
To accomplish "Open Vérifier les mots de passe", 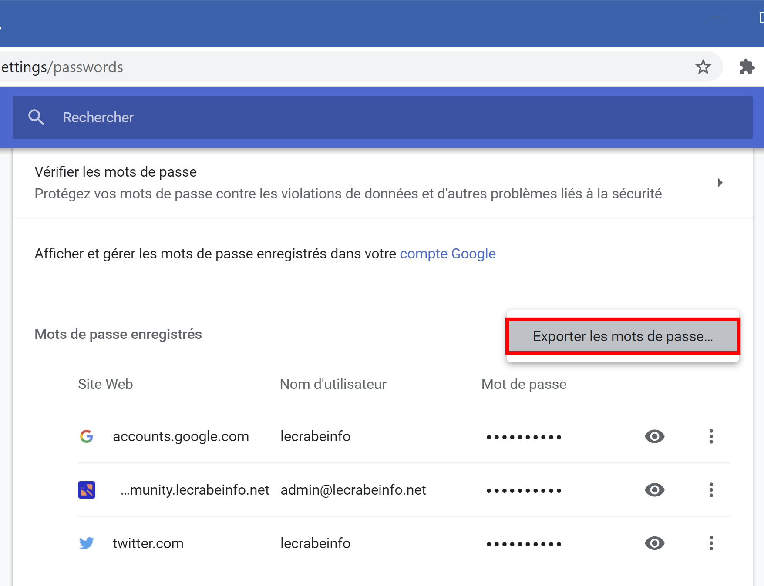I will point(382,183).
